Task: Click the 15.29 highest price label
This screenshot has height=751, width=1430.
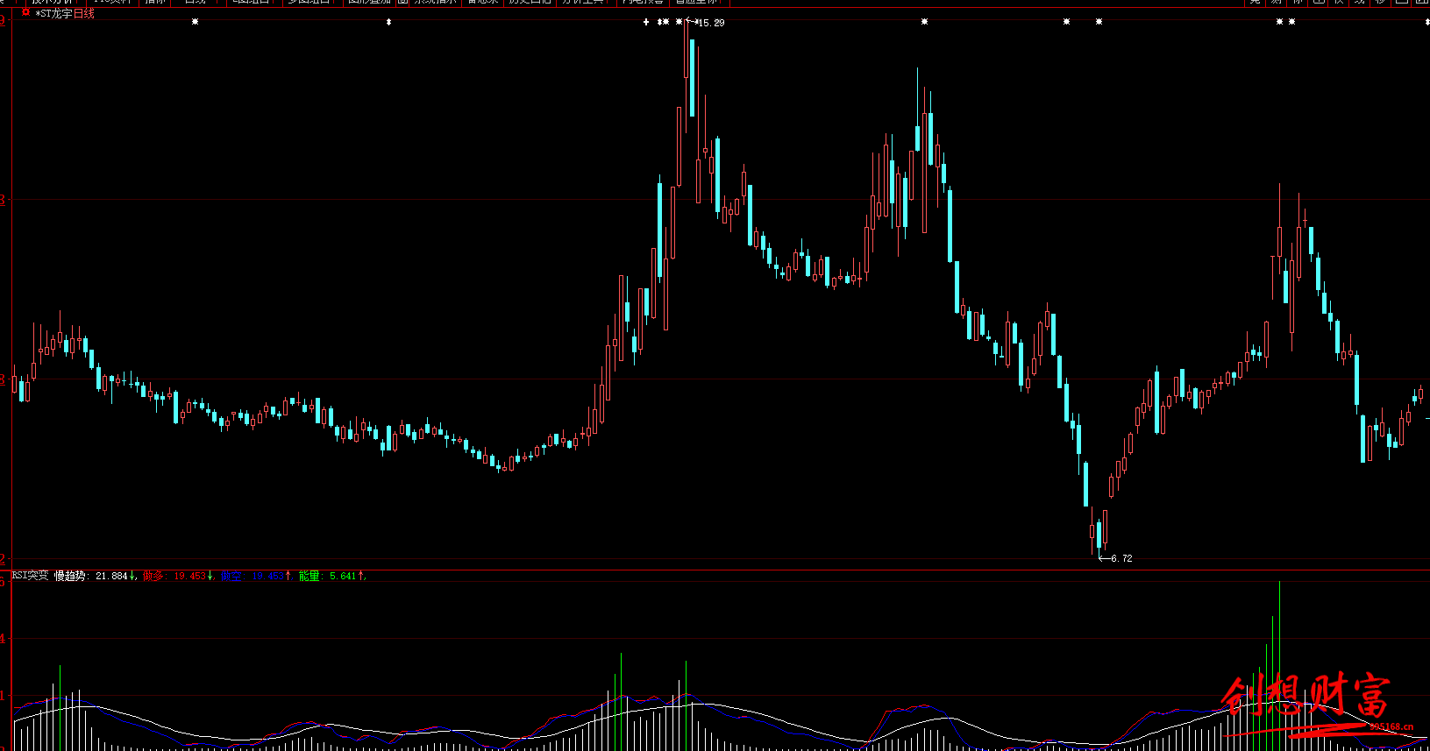Action: point(711,23)
